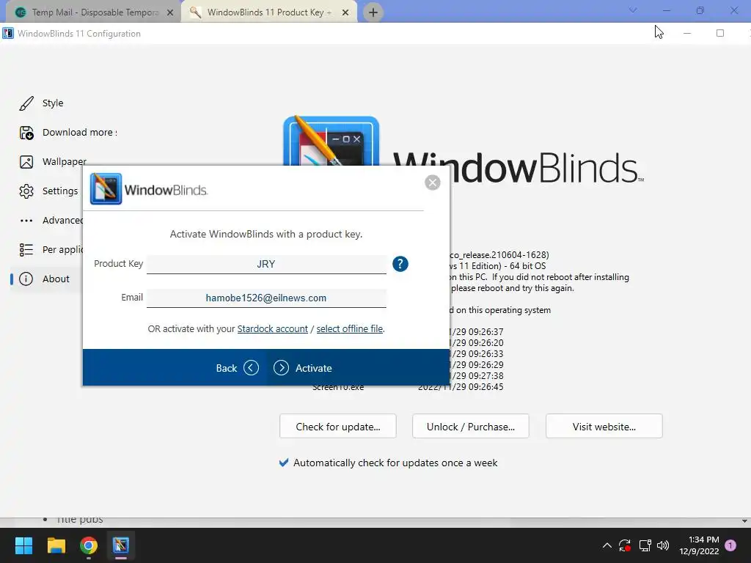Show hidden tray icons chevron
The image size is (751, 563).
click(x=607, y=545)
